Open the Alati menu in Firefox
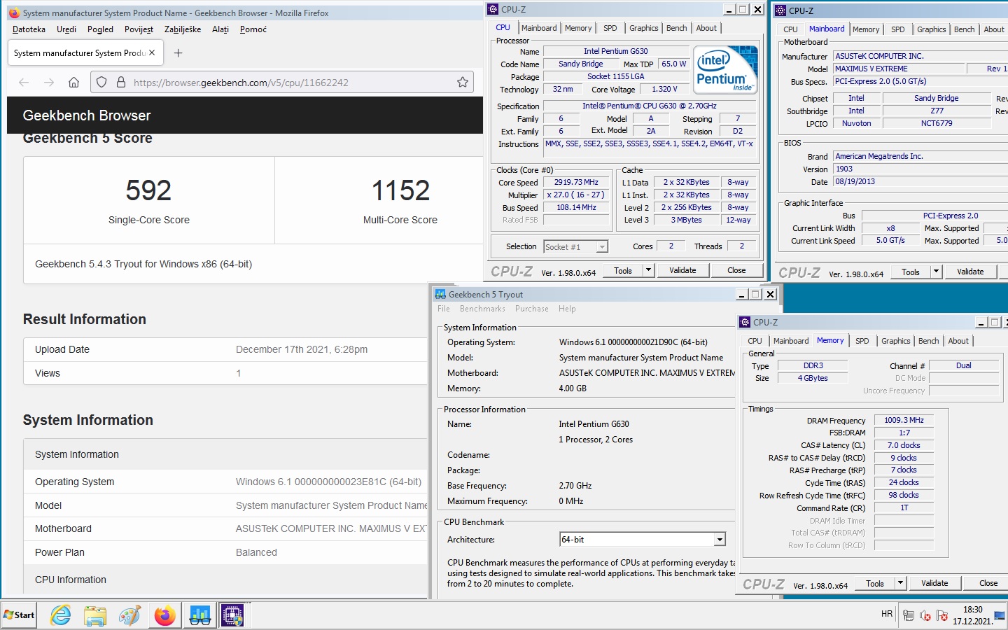The height and width of the screenshot is (630, 1008). pyautogui.click(x=220, y=29)
